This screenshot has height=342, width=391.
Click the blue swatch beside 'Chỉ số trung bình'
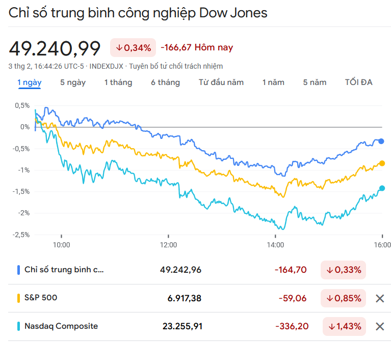coord(18,270)
